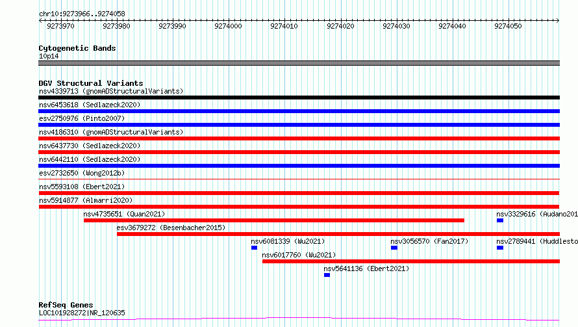Open nsv6017760 (Wu2021) variant label
The width and height of the screenshot is (578, 327).
299,255
